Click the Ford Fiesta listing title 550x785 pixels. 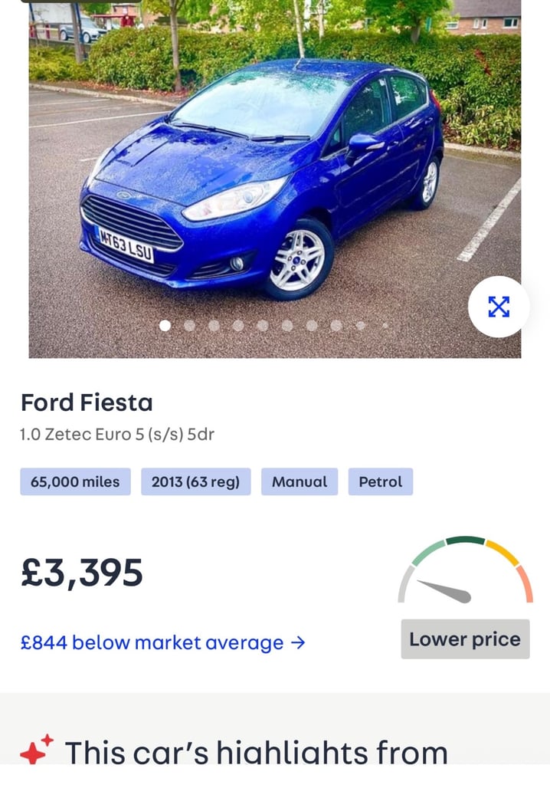(87, 402)
